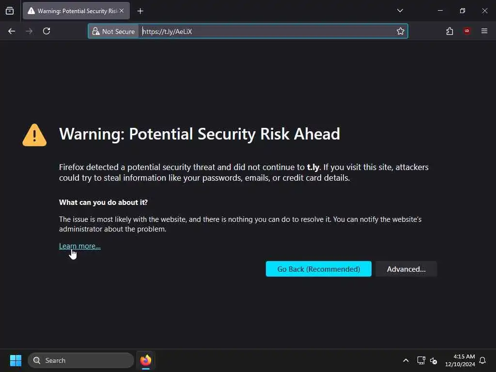Click the bold t.ly domain text
Viewport: 496px width, 372px height.
click(x=313, y=167)
